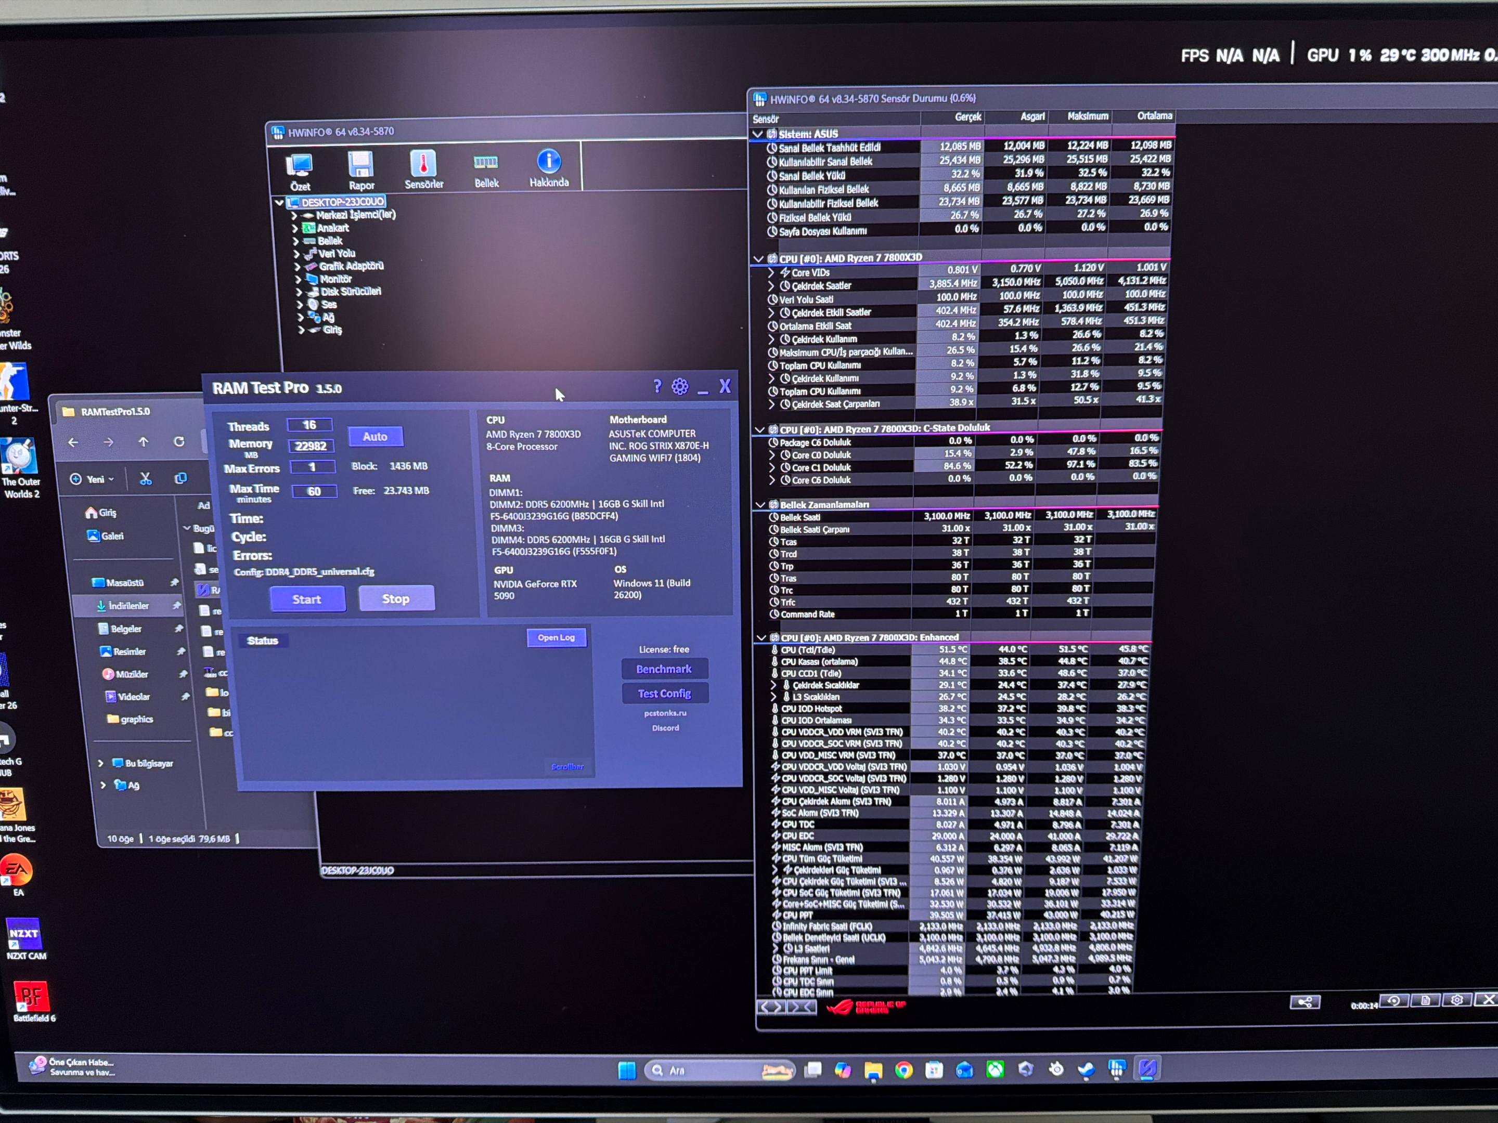The width and height of the screenshot is (1498, 1123).
Task: Expand Merkezi İşlemci(ler) tree node
Action: point(294,215)
